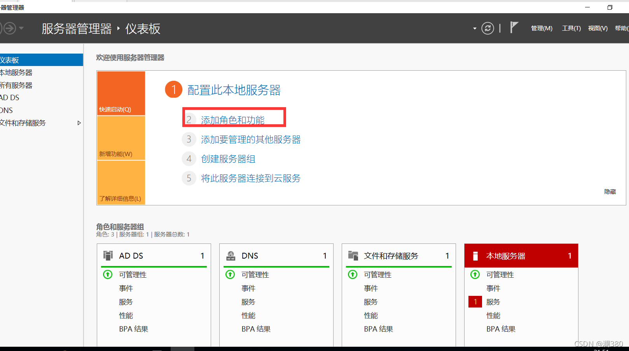This screenshot has height=351, width=629.
Task: Click the 文件和存储服务 tile icon
Action: click(x=353, y=255)
